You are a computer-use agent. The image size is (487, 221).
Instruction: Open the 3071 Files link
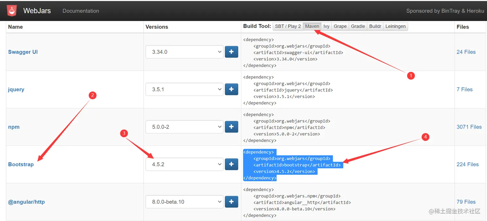pos(469,127)
